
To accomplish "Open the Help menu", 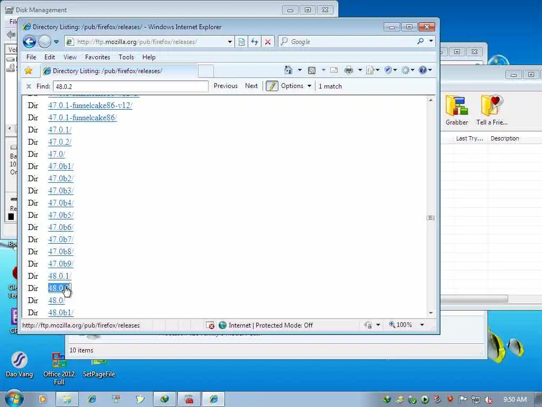I will (x=149, y=57).
